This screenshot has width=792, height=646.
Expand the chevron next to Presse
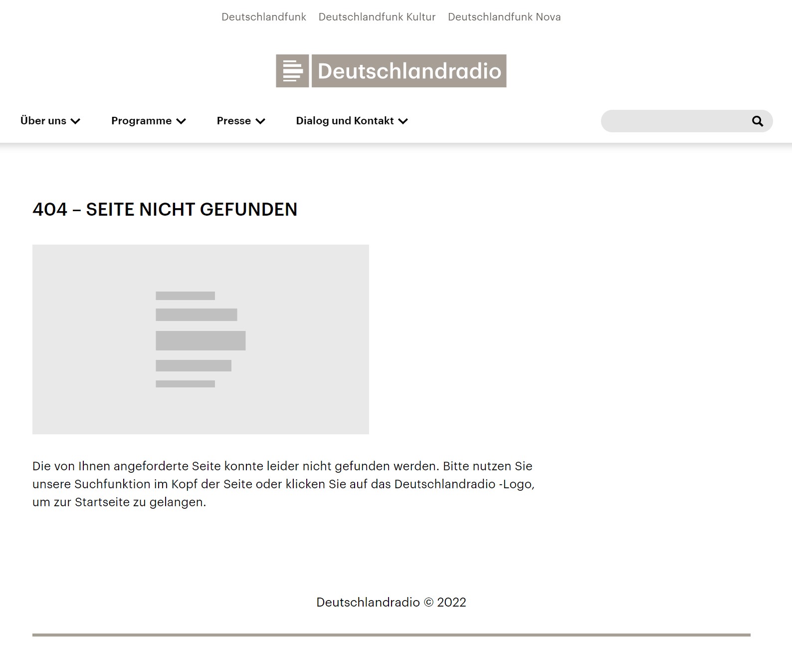[x=260, y=121]
